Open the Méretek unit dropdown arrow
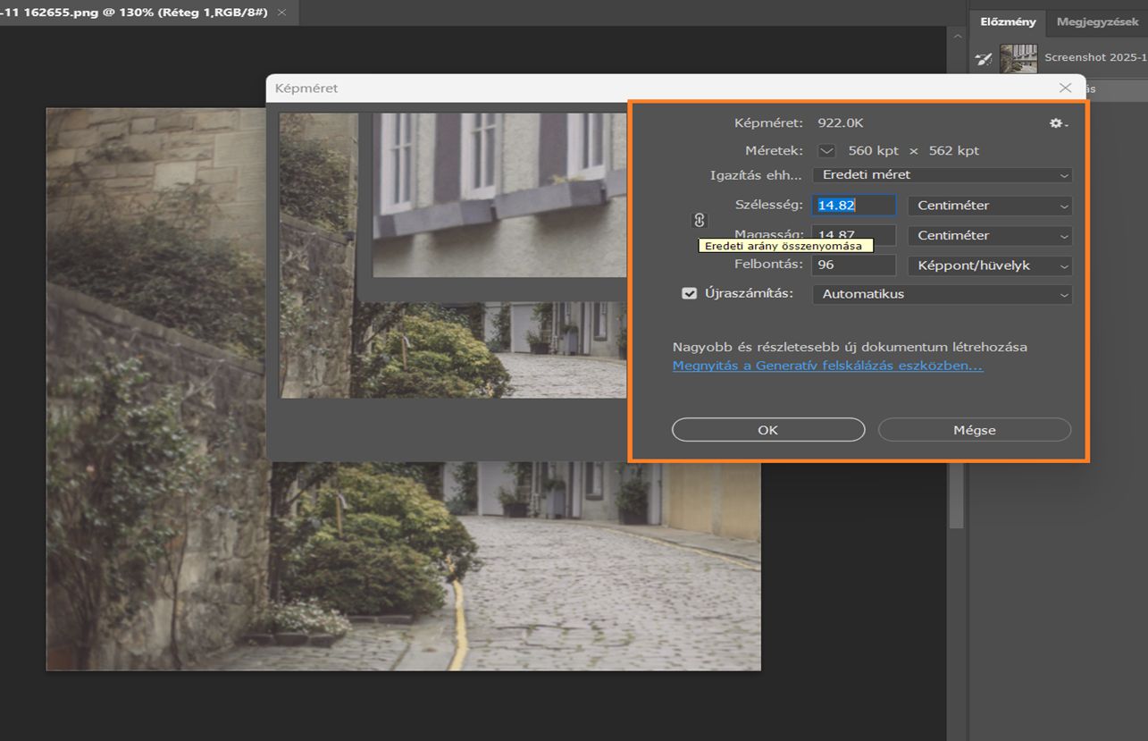This screenshot has height=741, width=1148. 827,150
